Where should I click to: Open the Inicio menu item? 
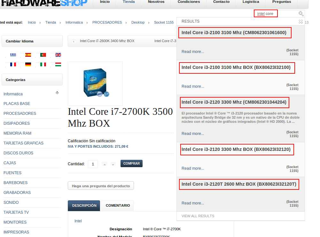tap(105, 2)
